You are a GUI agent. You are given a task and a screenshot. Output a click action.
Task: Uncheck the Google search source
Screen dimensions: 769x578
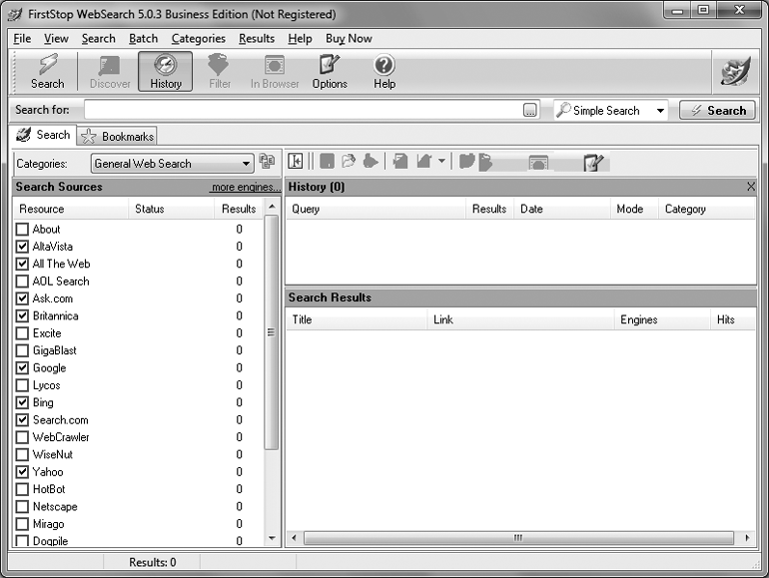[x=22, y=368]
